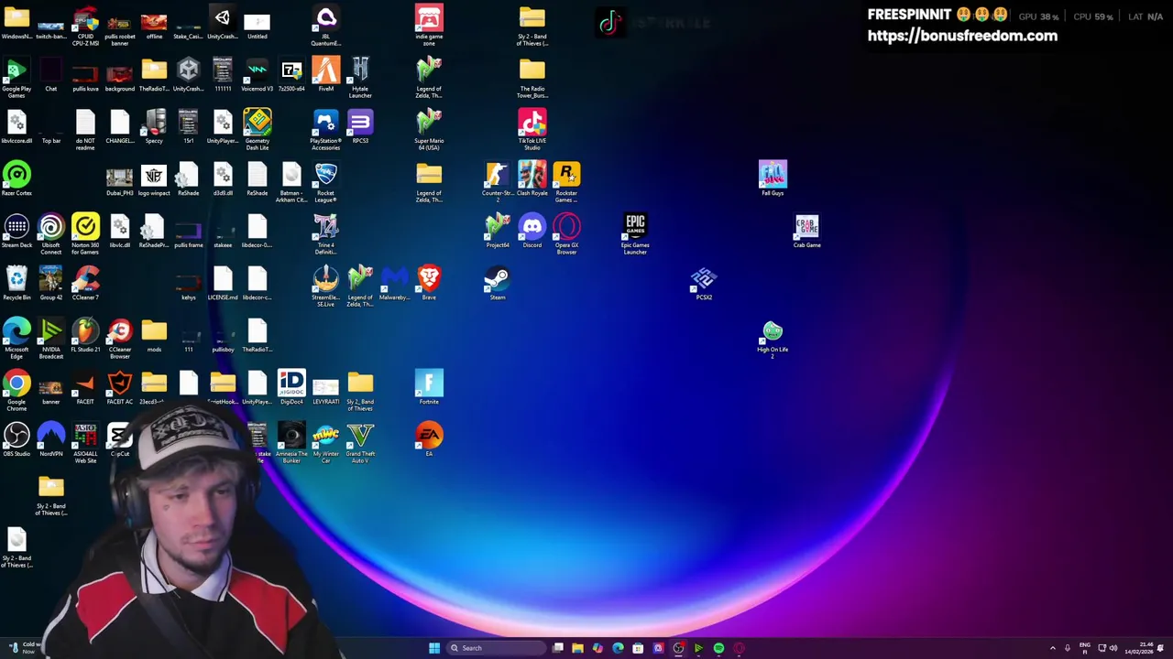Open the Voicemod V3 shortcut

pos(258,75)
